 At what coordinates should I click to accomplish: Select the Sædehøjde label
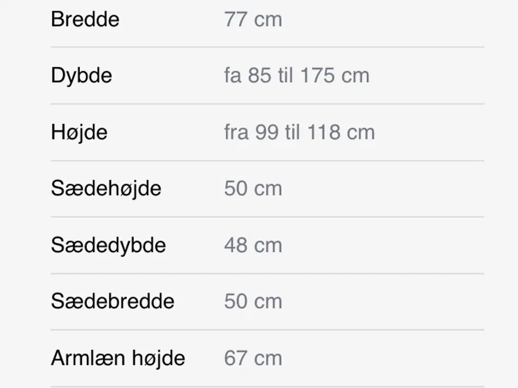(106, 188)
